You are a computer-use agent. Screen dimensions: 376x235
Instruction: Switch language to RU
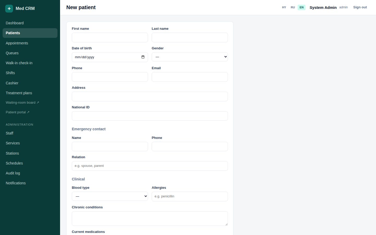pos(293,7)
